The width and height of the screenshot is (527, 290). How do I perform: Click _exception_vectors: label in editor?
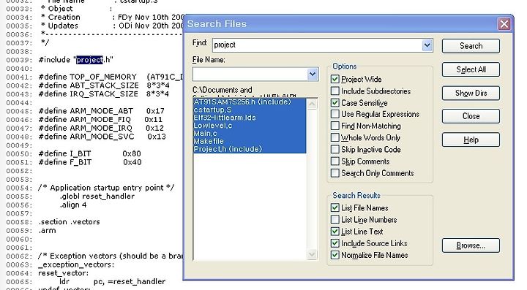click(x=76, y=265)
